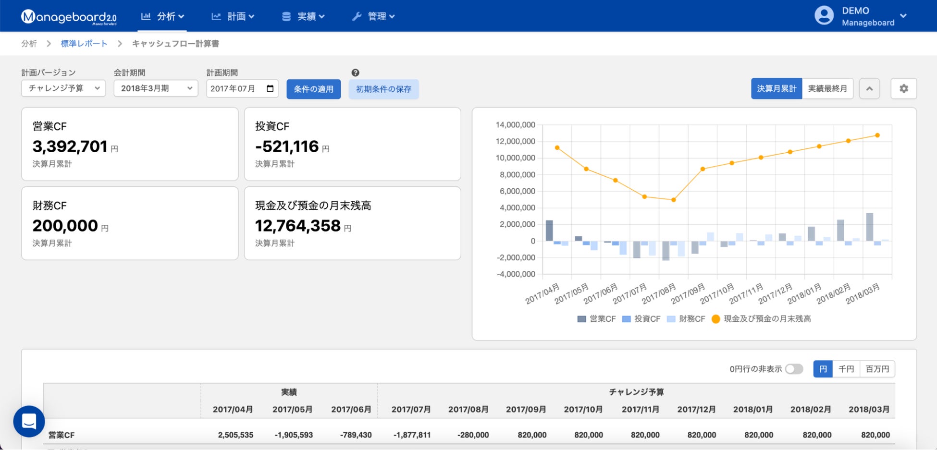This screenshot has width=937, height=450.
Task: Open the 会計期間 dropdown
Action: (156, 88)
